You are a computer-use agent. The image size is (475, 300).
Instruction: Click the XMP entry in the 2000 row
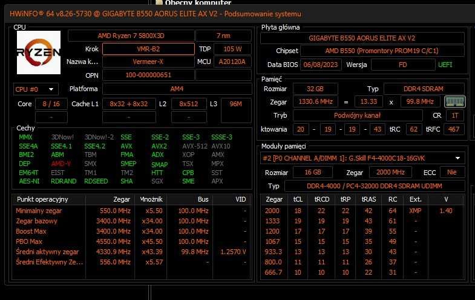tap(415, 211)
